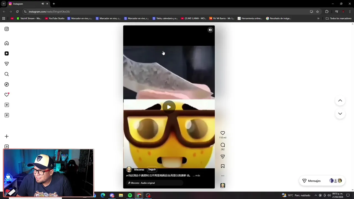Open lifecorez profile username
Screen dimensions: 354x199
[x=139, y=169]
